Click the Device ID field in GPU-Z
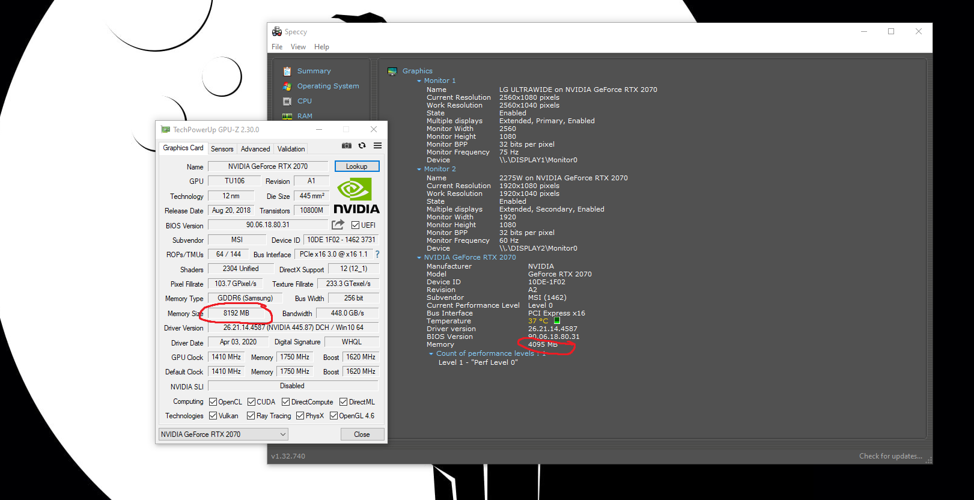Viewport: 974px width, 500px height. click(341, 240)
